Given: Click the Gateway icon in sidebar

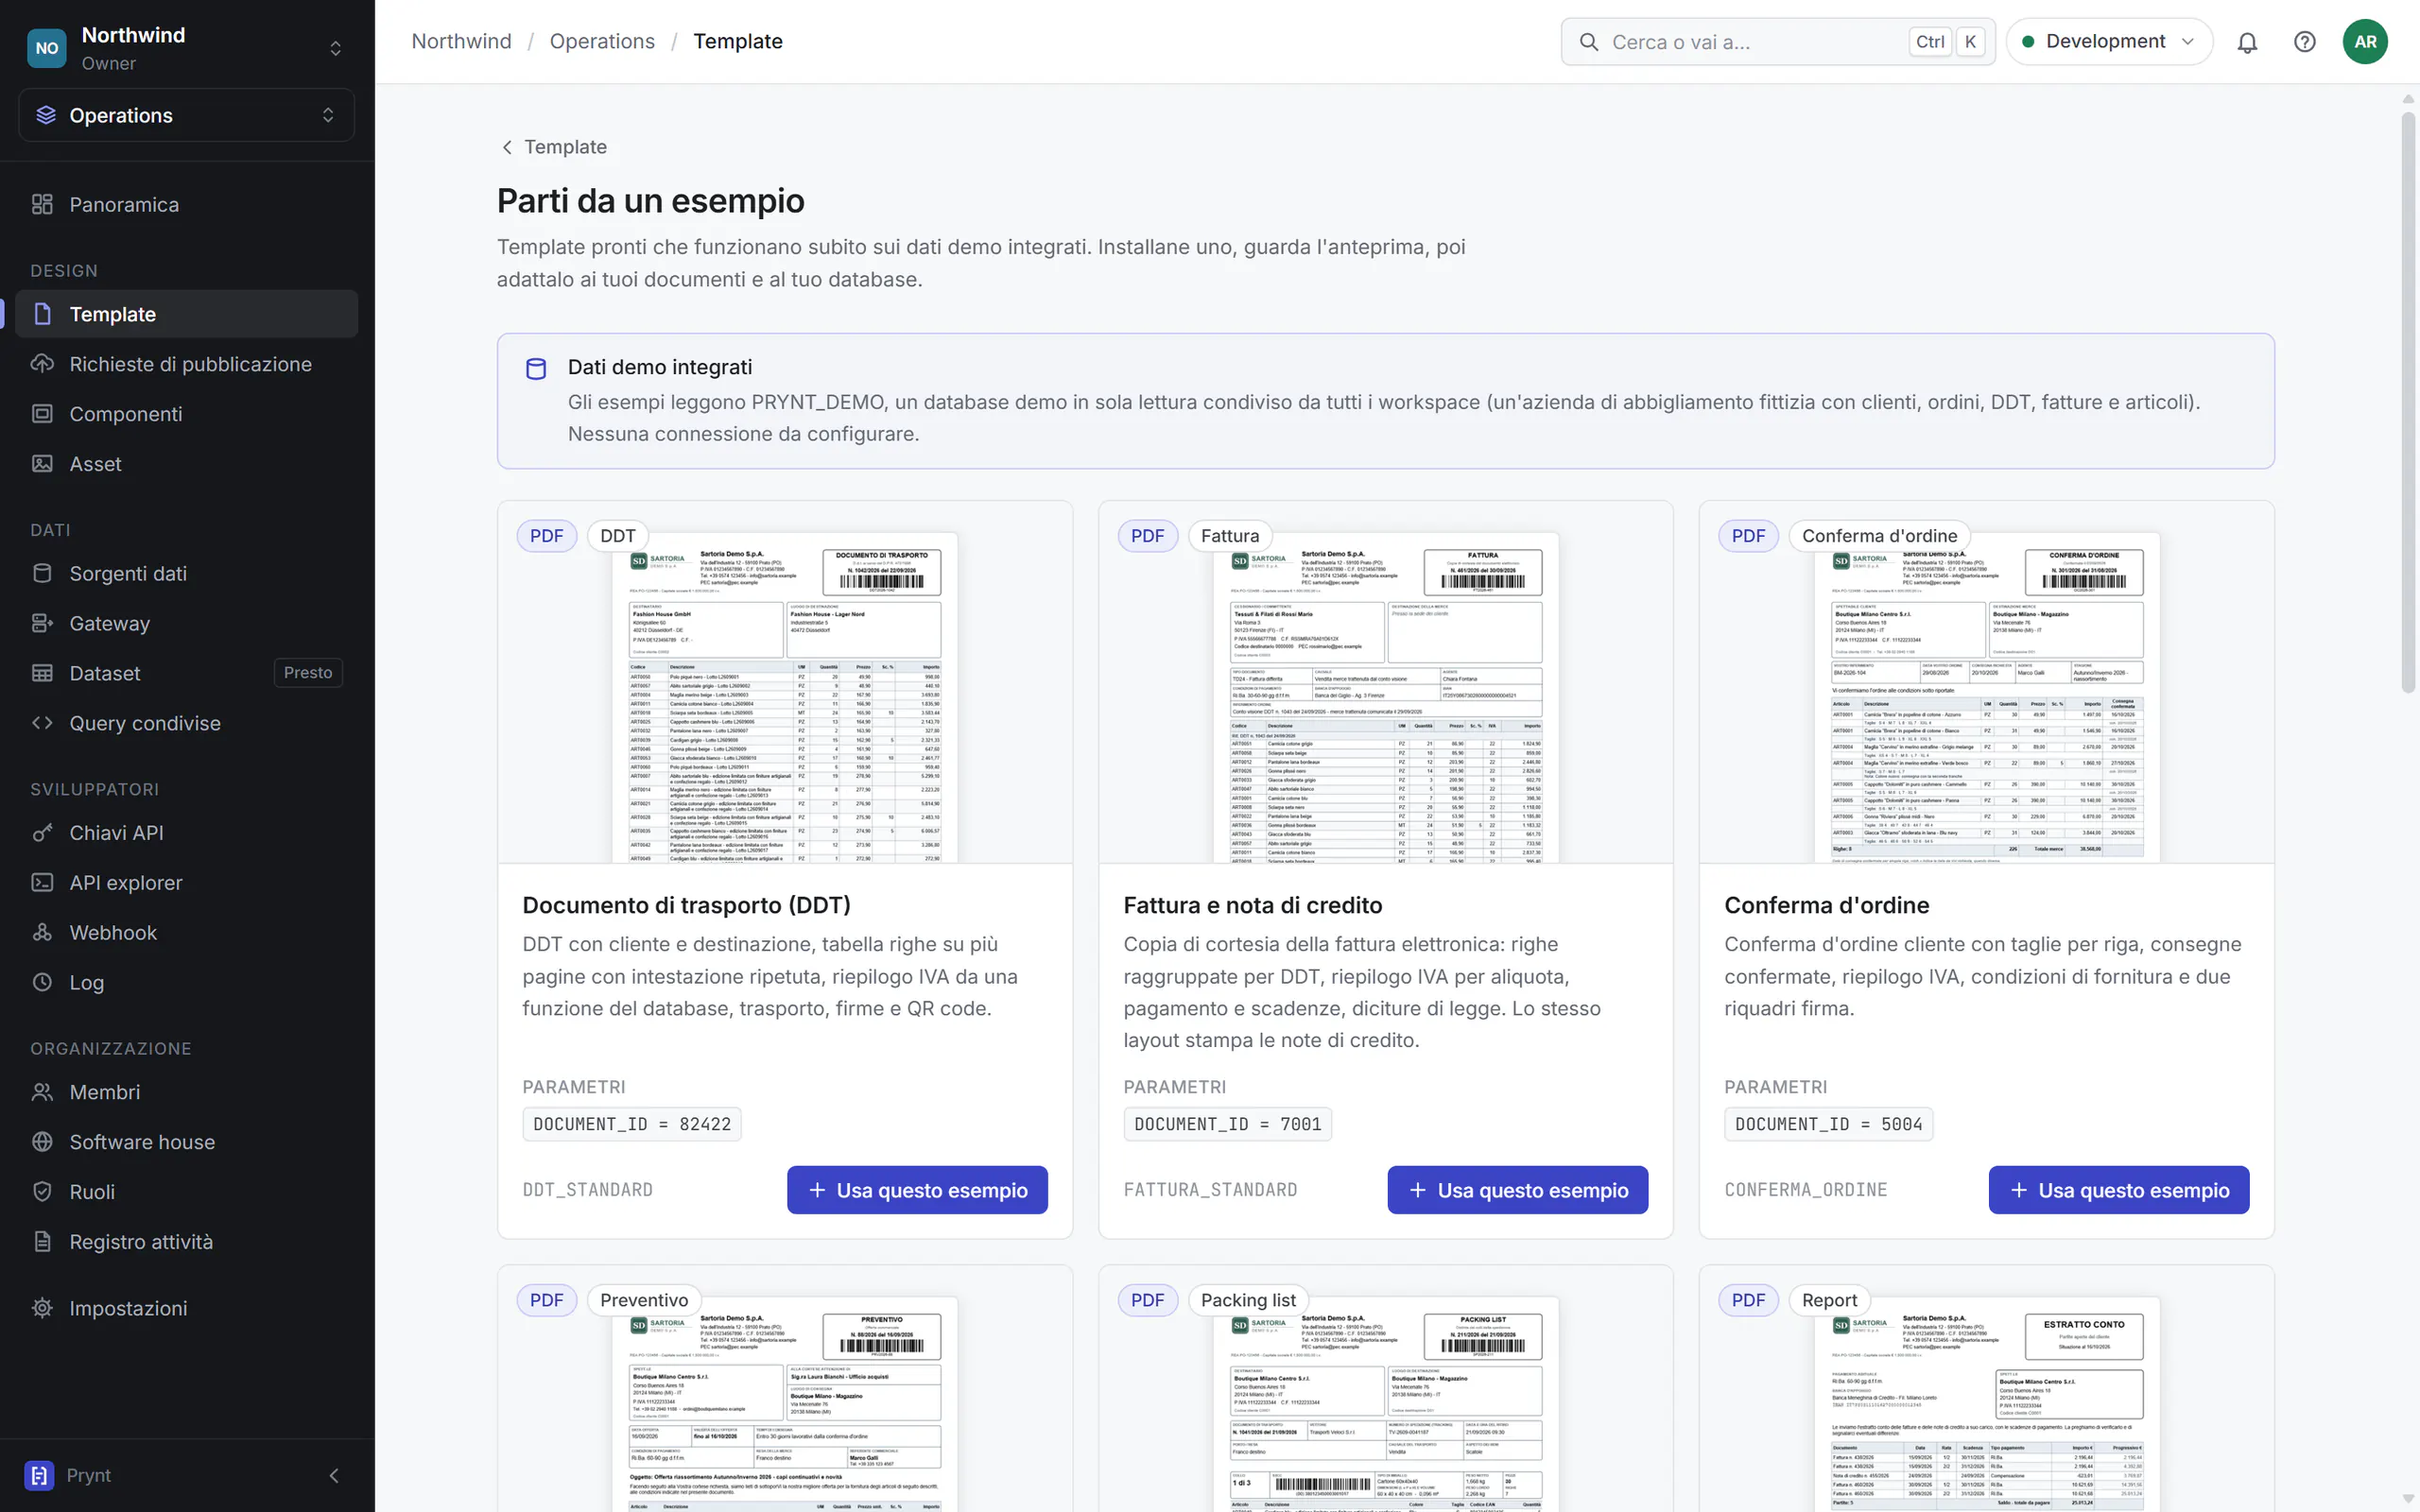Looking at the screenshot, I should point(42,623).
